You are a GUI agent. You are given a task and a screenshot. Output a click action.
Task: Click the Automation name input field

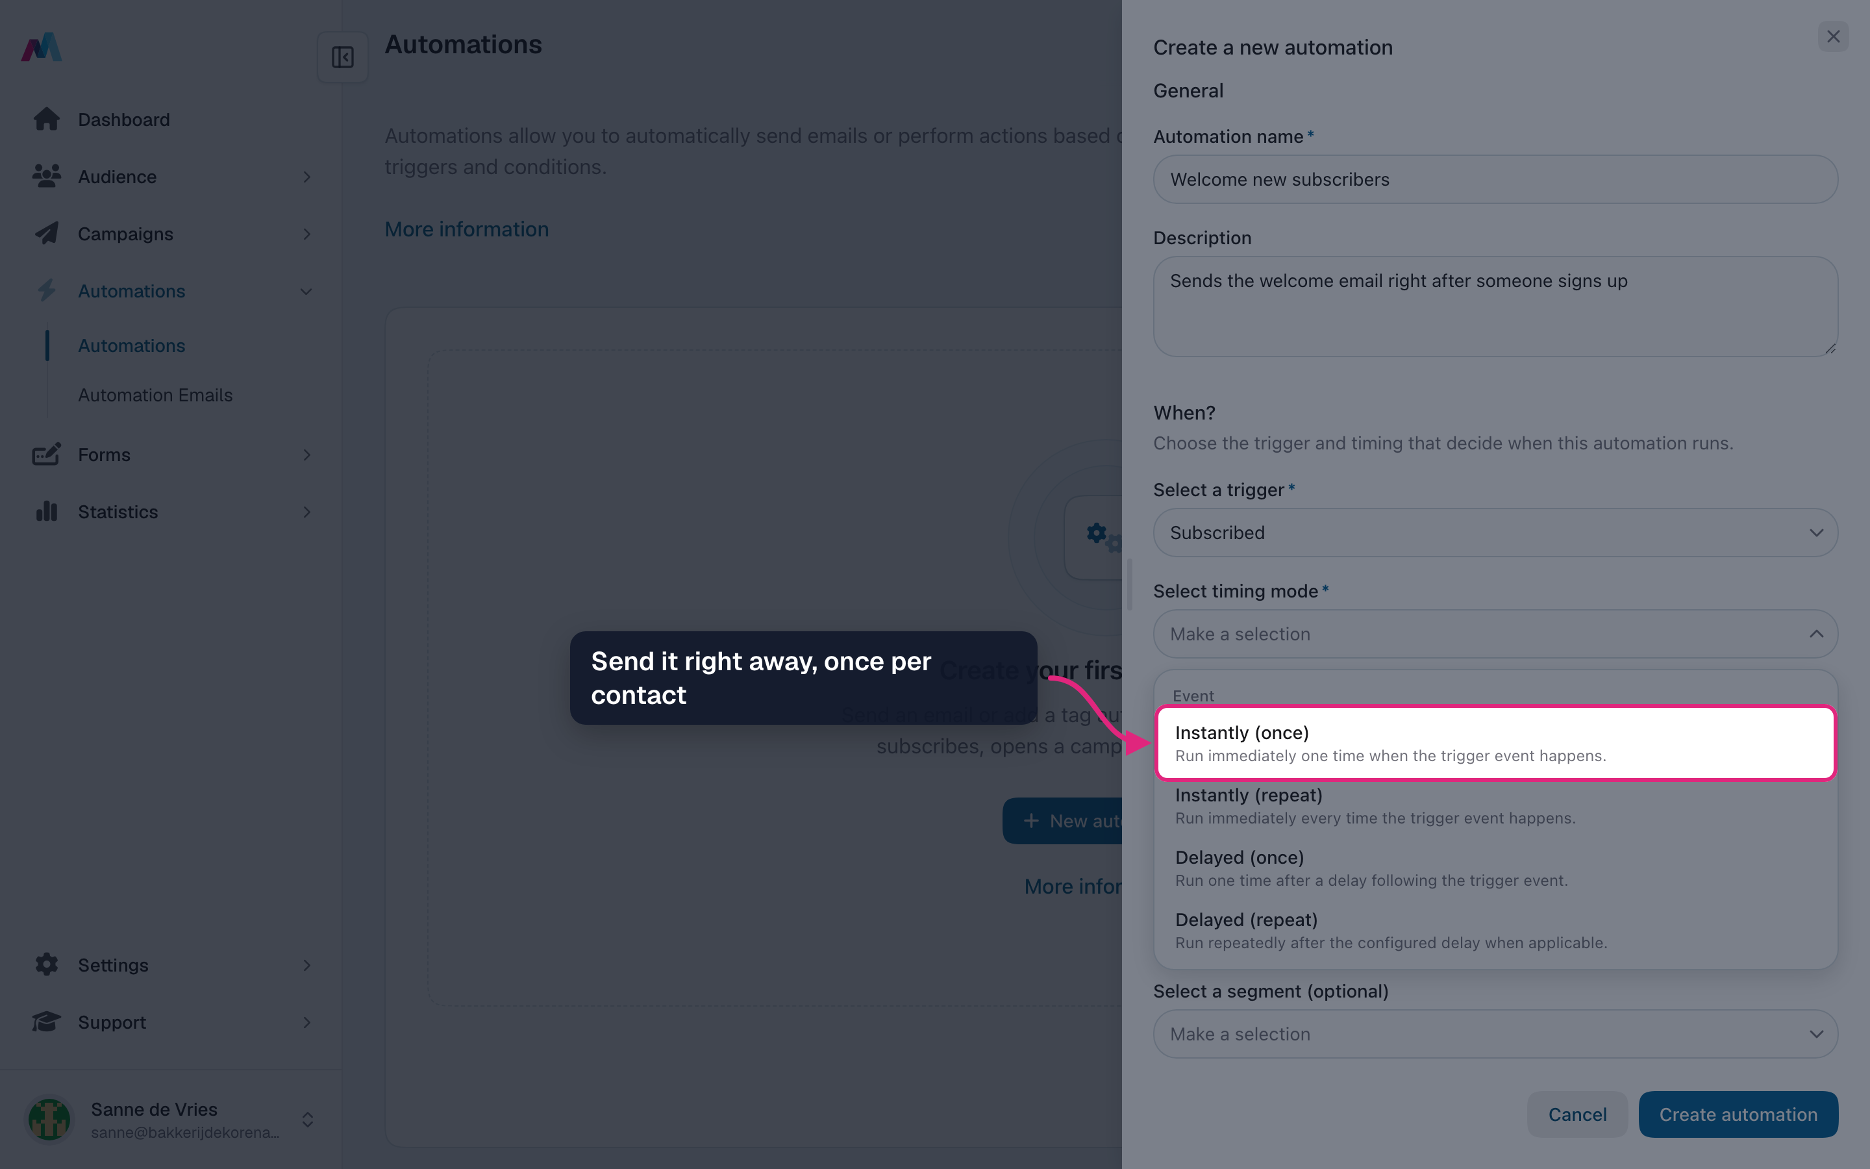pyautogui.click(x=1495, y=179)
